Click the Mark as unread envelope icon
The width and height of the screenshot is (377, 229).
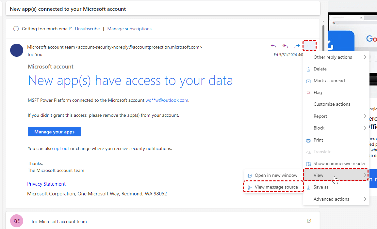tap(308, 81)
